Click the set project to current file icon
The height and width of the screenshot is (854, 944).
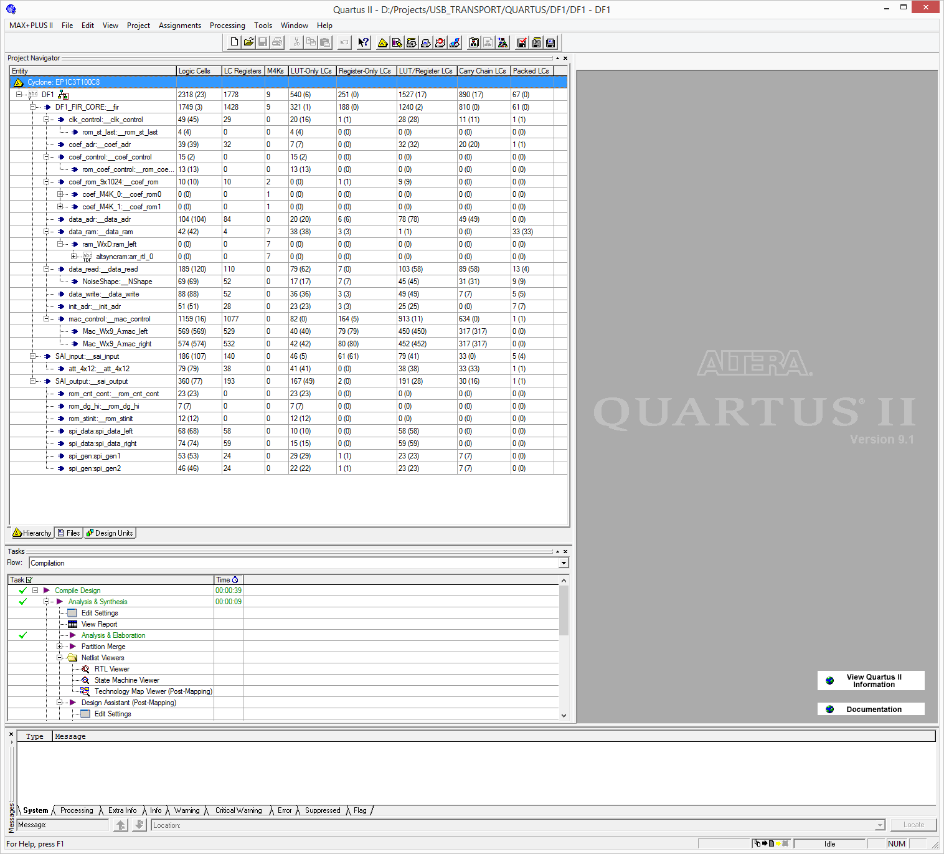[x=503, y=42]
